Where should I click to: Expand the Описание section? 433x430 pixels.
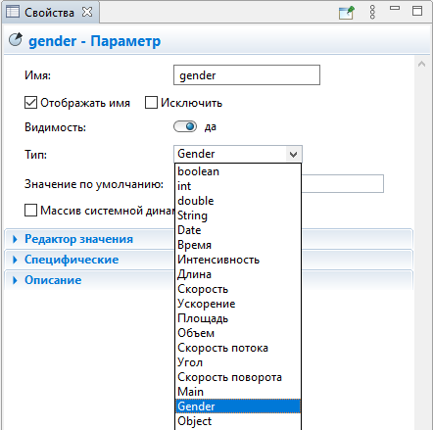click(53, 280)
